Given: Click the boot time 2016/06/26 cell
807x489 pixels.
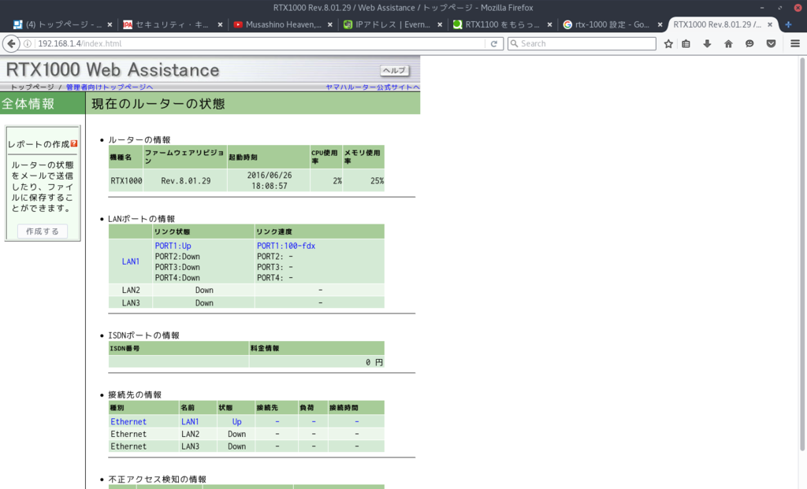Looking at the screenshot, I should click(270, 180).
